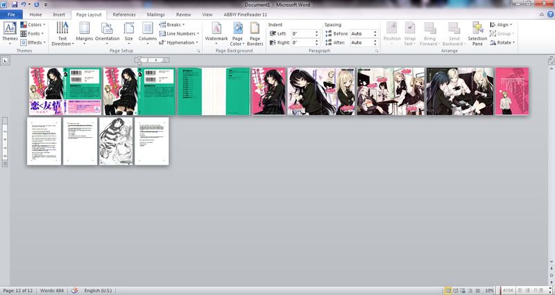The height and width of the screenshot is (295, 555).
Task: Open the Align dropdown
Action: tap(501, 25)
